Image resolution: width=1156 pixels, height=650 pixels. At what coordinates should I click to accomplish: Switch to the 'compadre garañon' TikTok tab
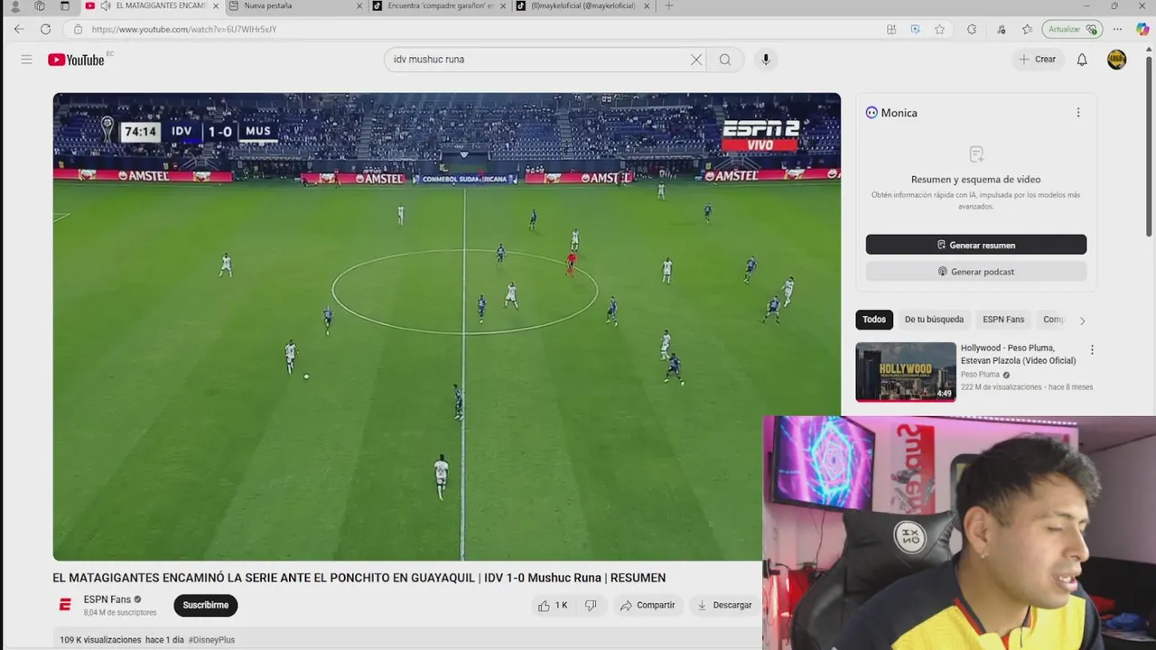click(x=440, y=6)
